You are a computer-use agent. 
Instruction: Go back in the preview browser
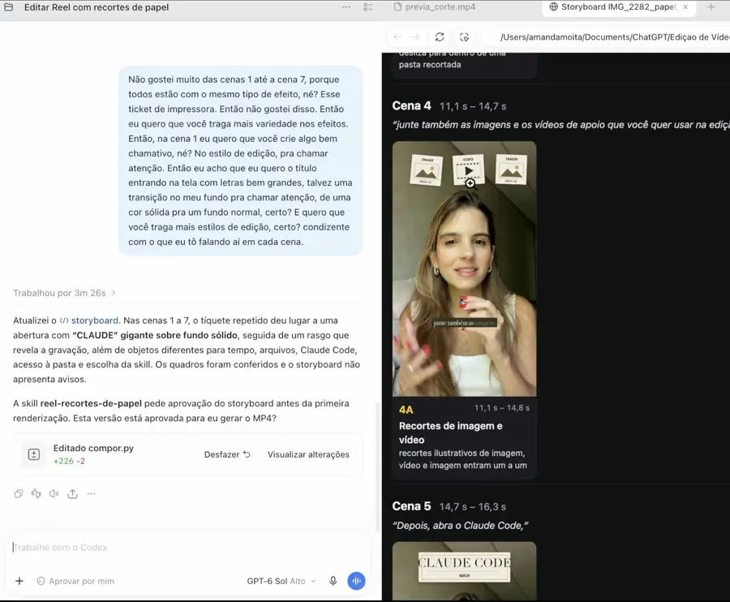[x=397, y=37]
